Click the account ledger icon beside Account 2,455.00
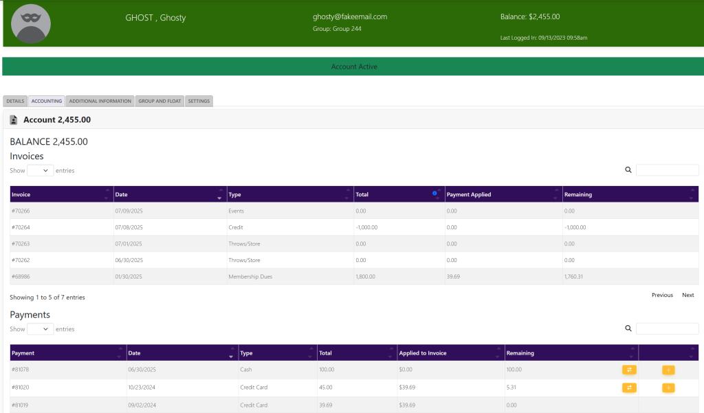704x413 pixels. [14, 120]
